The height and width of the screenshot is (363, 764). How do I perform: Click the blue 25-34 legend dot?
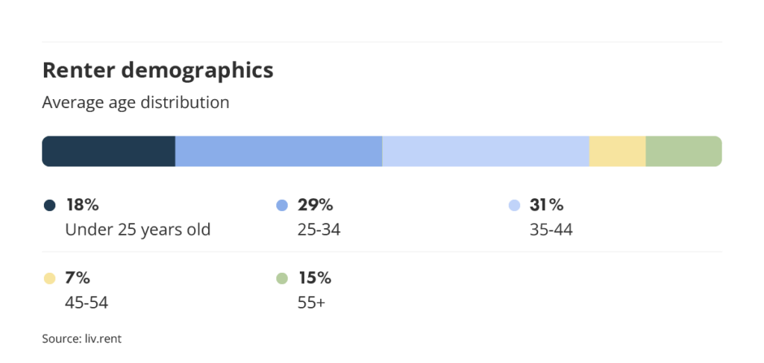pos(282,205)
